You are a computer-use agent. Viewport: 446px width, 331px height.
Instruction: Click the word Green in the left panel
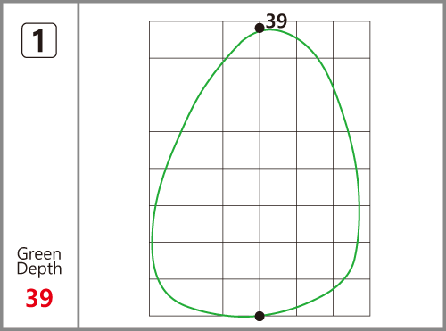[39, 254]
